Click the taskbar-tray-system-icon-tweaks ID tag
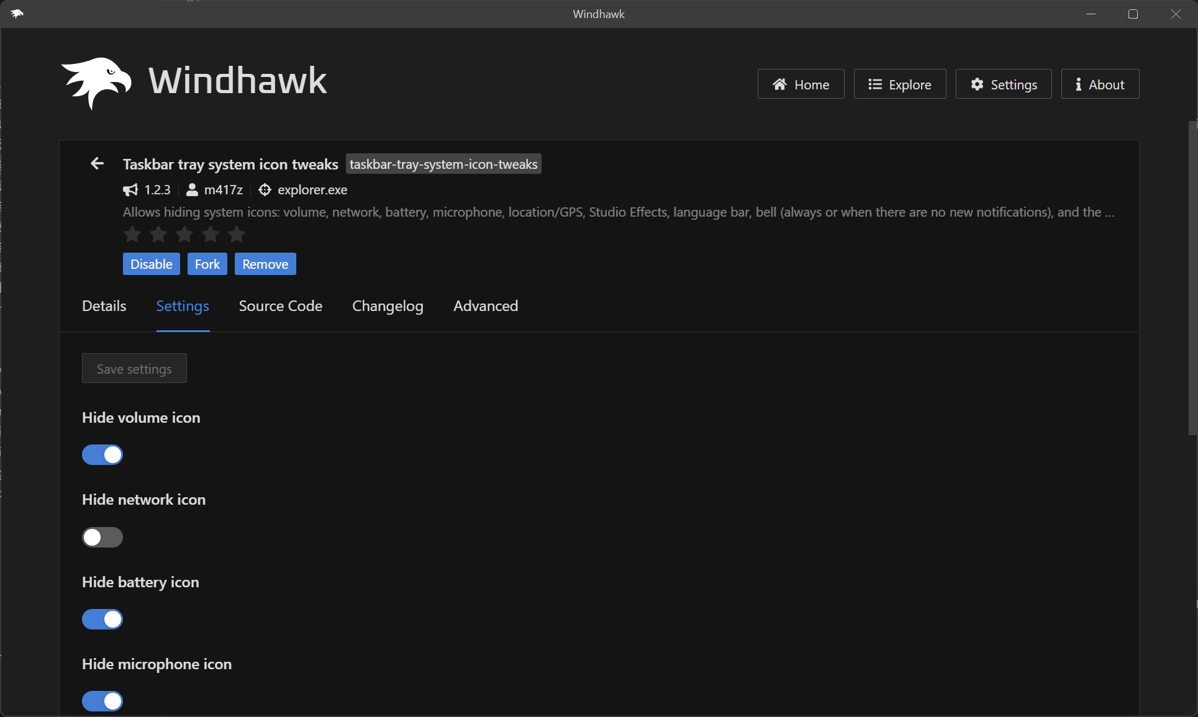 pos(443,164)
